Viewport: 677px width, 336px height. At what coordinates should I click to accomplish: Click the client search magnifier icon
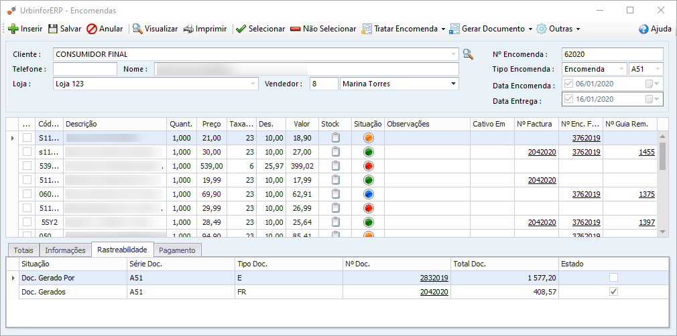pos(468,54)
